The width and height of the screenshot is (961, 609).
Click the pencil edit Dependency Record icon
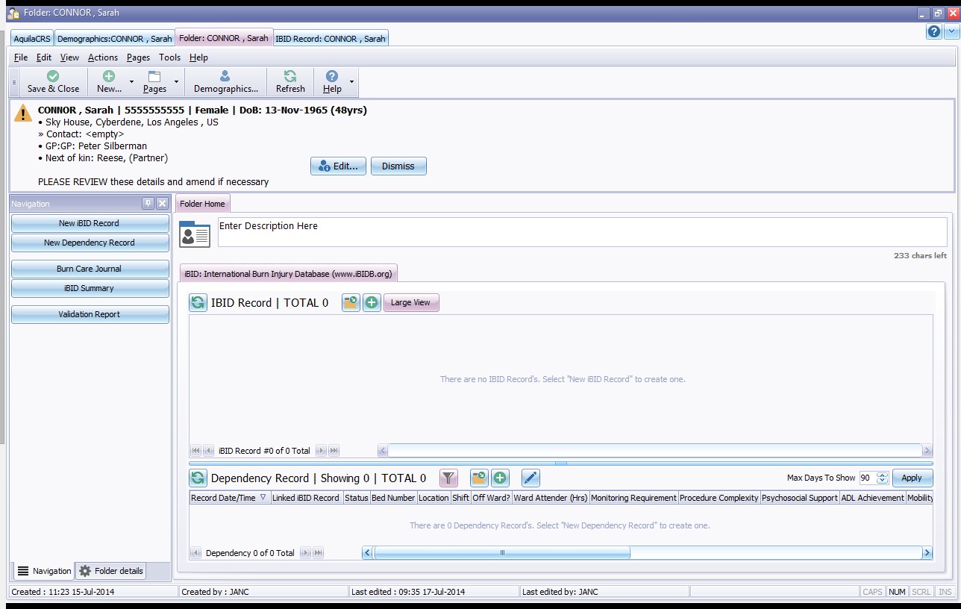coord(530,478)
